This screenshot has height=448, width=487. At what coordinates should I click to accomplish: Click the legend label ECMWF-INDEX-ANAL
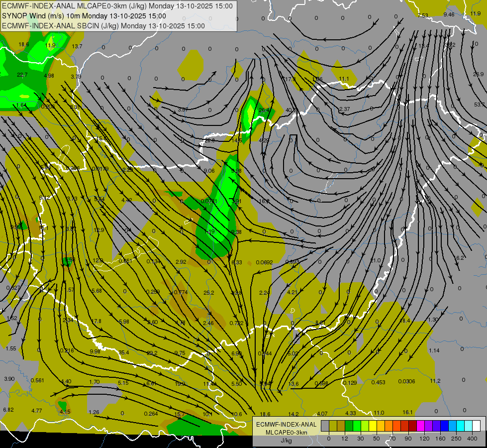coord(287,425)
